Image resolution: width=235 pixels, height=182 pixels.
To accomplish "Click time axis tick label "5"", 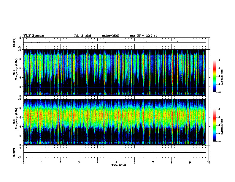I will pyautogui.click(x=116, y=162).
